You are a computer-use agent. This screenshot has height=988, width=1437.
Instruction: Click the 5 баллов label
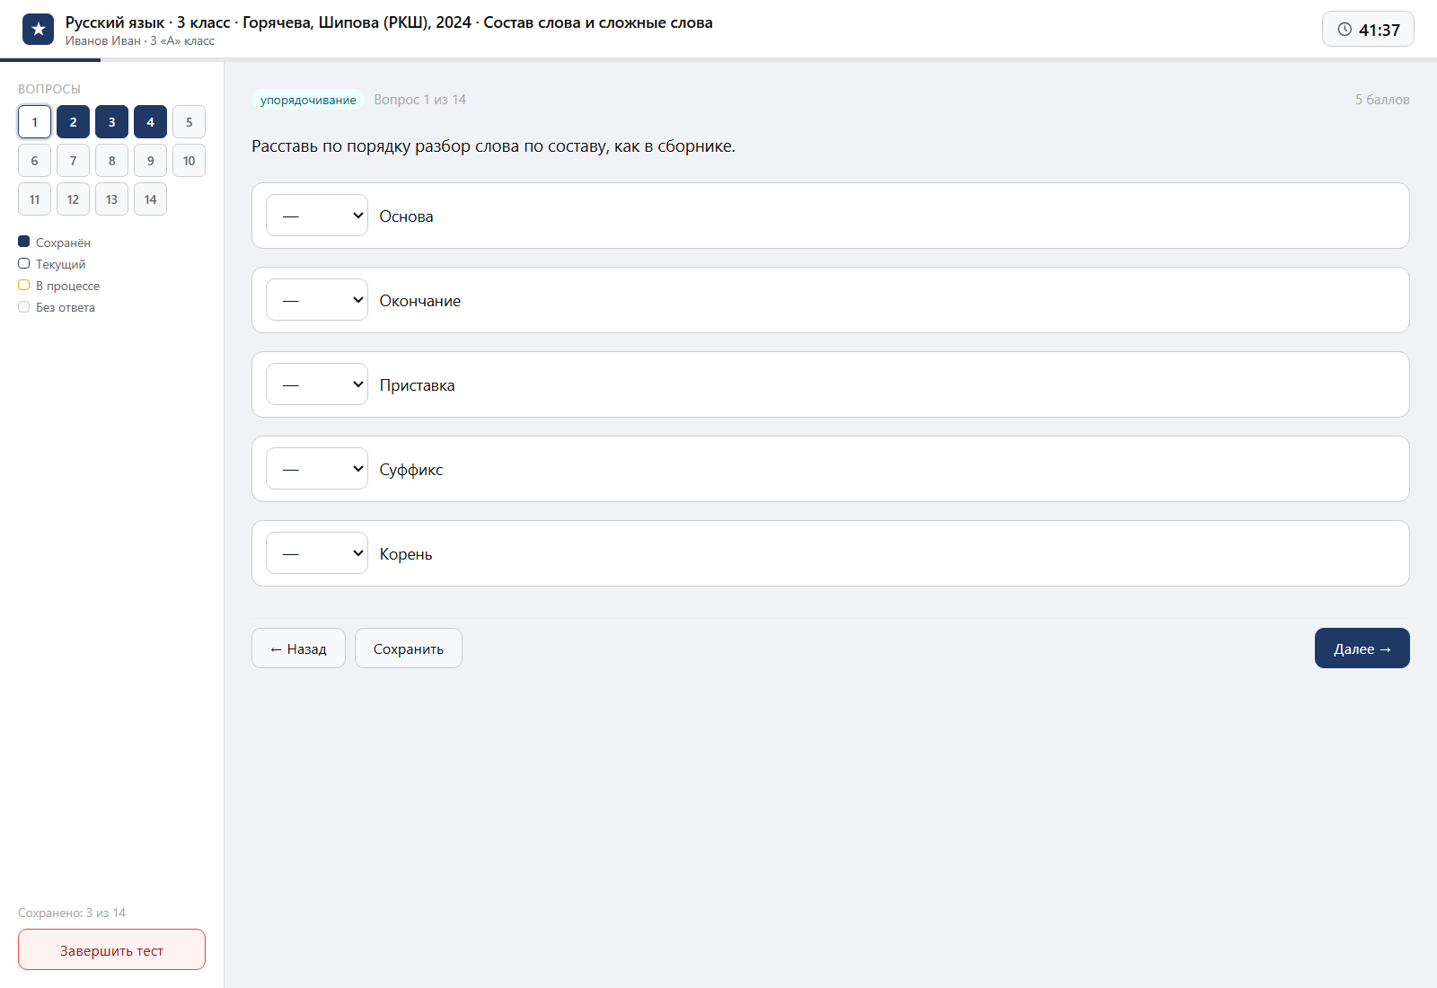1382,100
